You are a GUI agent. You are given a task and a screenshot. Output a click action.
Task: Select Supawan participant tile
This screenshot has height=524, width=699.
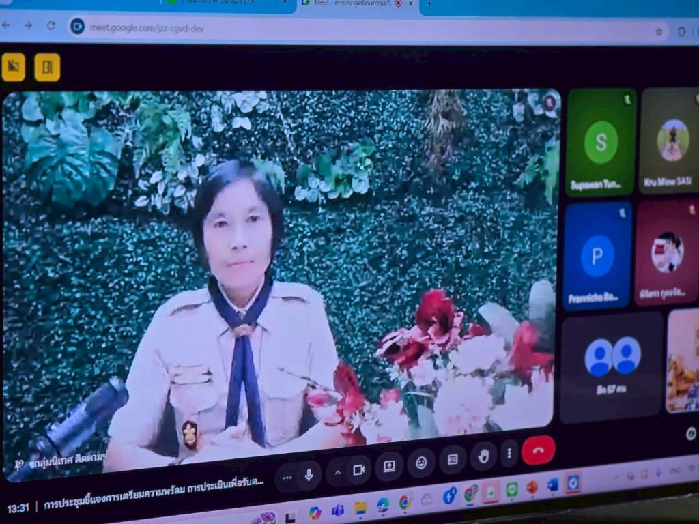click(x=601, y=143)
